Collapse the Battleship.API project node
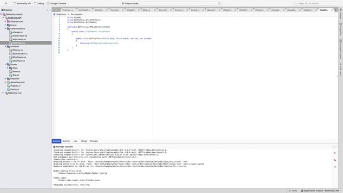This screenshot has height=193, width=343. click(3, 18)
